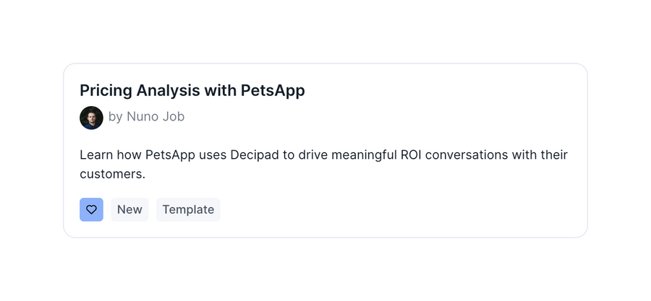Click the author name Nuno Job
Viewport: 651px width, 301px height.
point(156,117)
